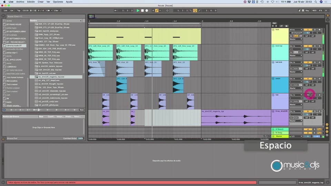Open the 1 Bar quantization menu

pyautogui.click(x=57, y=10)
